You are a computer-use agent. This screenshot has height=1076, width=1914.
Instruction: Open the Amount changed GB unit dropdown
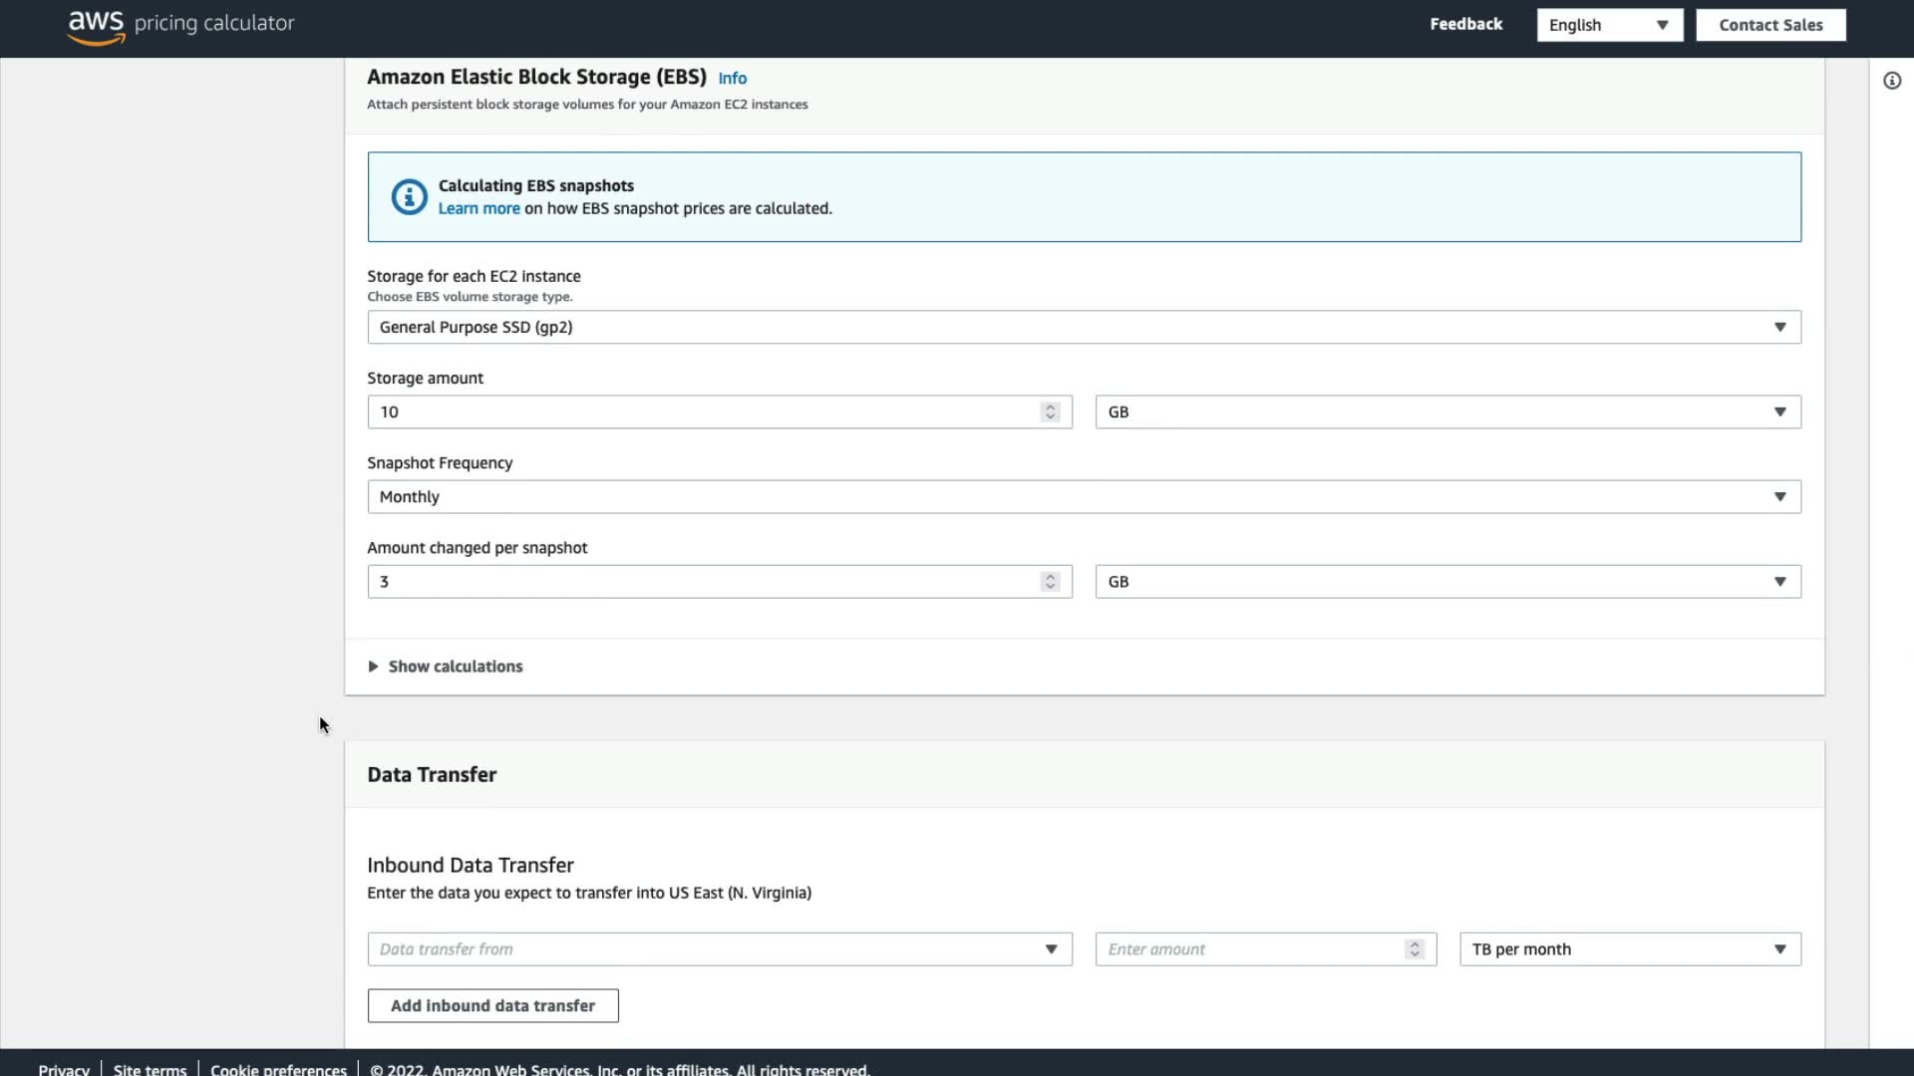coord(1446,582)
